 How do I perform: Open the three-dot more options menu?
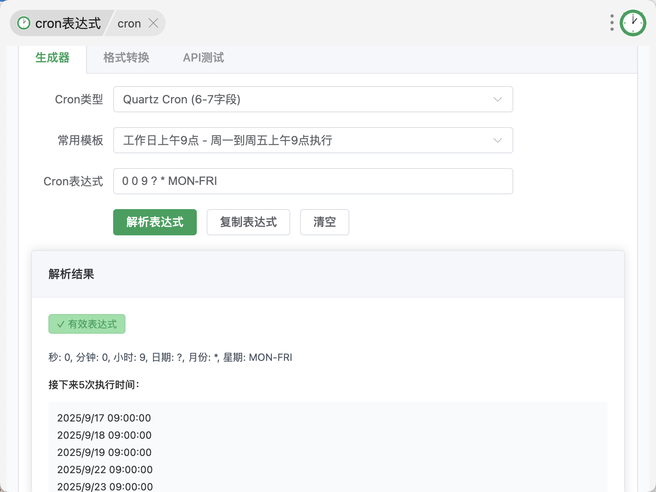coord(612,23)
